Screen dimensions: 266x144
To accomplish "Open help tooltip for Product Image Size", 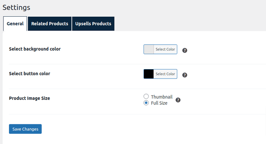I will click(x=178, y=100).
